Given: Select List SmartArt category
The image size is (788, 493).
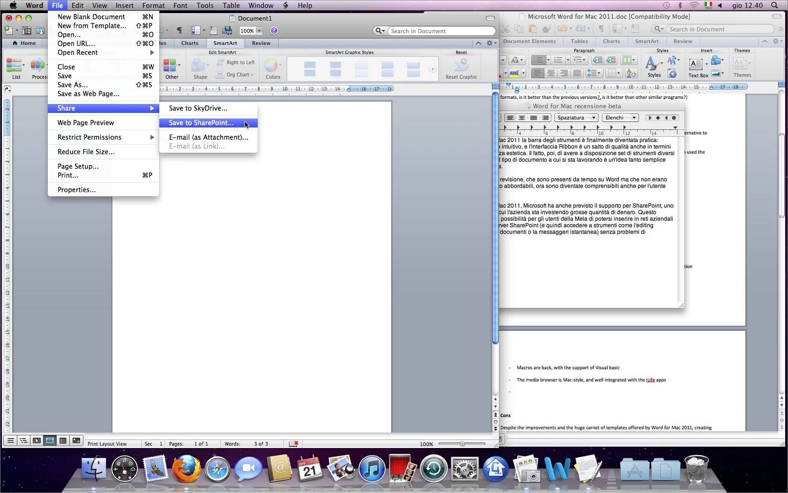Looking at the screenshot, I should pos(16,68).
